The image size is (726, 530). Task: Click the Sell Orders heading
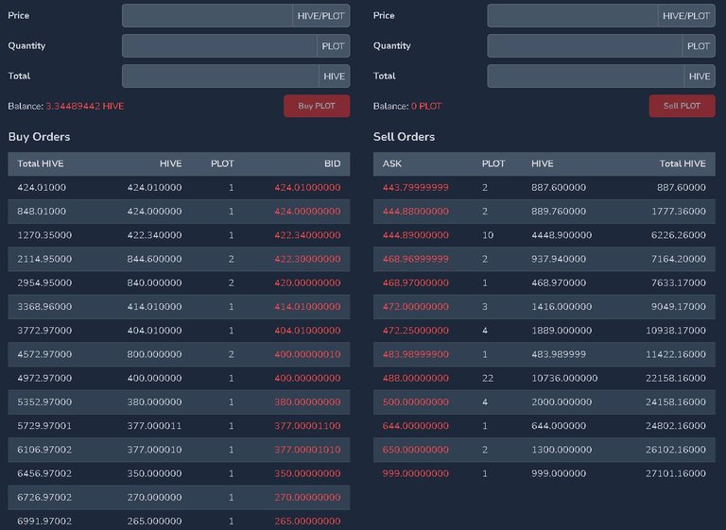click(405, 137)
